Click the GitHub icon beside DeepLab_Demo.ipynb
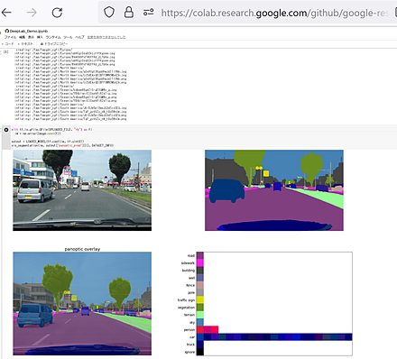 point(6,31)
